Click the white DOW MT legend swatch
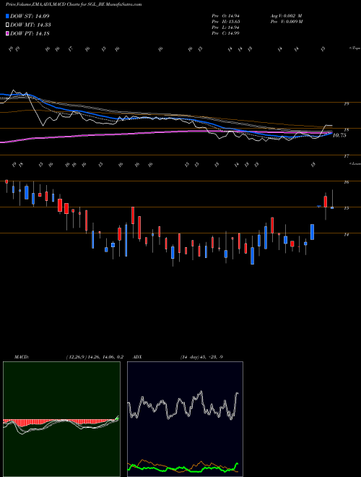The height and width of the screenshot is (477, 361). click(7, 25)
